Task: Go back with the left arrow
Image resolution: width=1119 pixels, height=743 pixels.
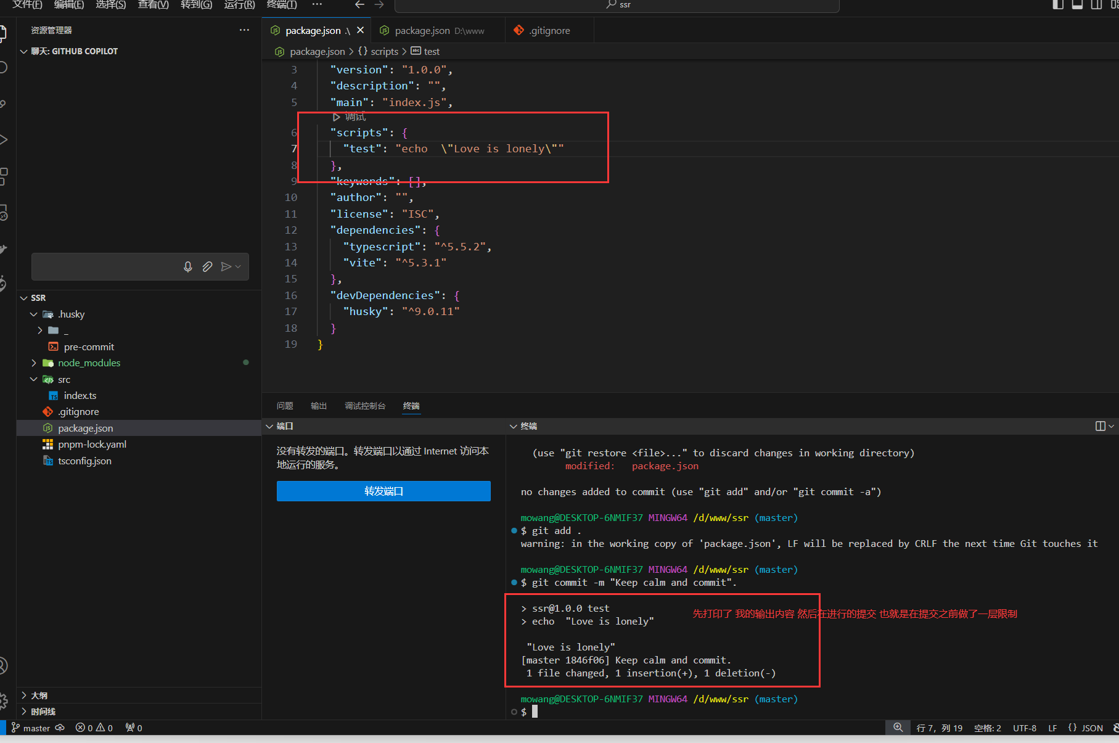Action: [x=360, y=5]
